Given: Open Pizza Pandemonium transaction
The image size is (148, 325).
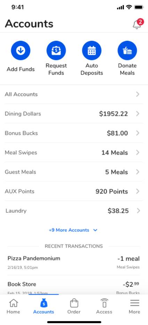Looking at the screenshot, I should 74,262.
